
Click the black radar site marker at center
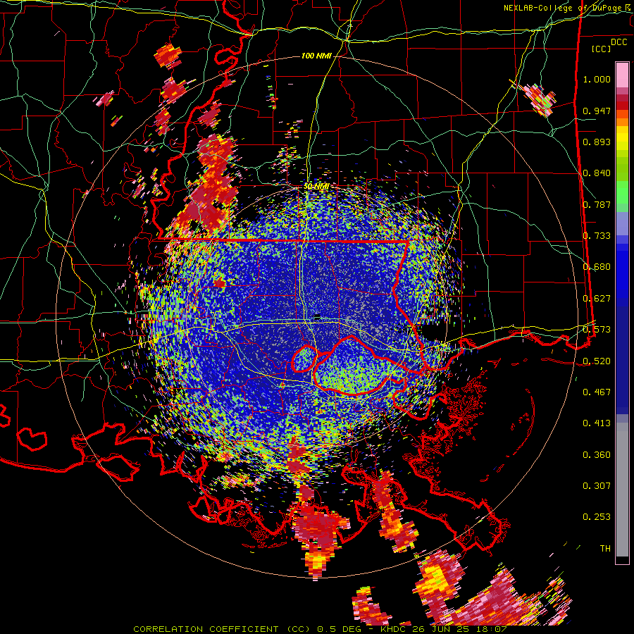click(x=317, y=316)
